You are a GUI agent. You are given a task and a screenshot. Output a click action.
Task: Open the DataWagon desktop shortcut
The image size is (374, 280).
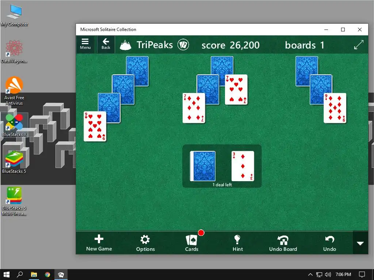tap(14, 51)
